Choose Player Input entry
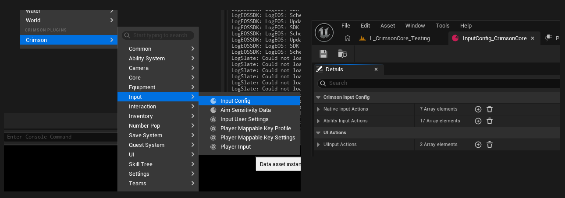 [249, 147]
